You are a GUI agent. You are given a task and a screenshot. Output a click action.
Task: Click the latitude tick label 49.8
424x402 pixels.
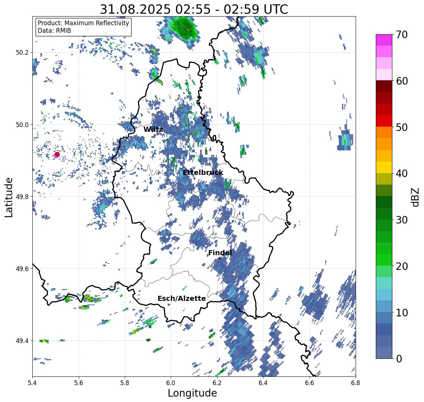point(22,197)
